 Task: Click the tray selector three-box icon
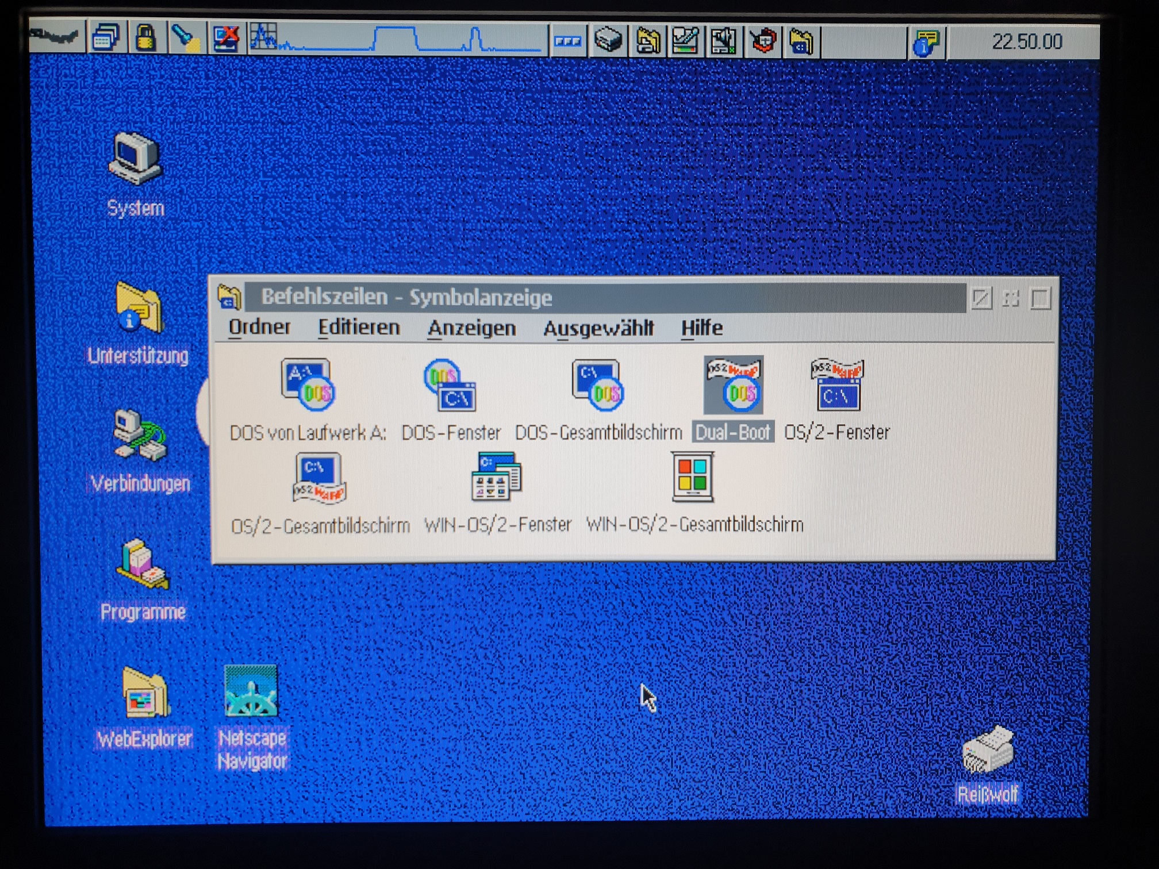[x=567, y=41]
